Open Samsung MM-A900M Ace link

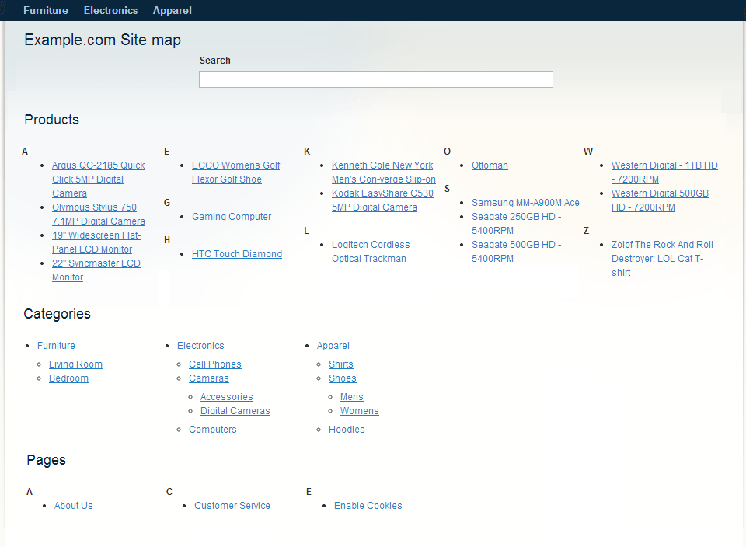coord(525,203)
